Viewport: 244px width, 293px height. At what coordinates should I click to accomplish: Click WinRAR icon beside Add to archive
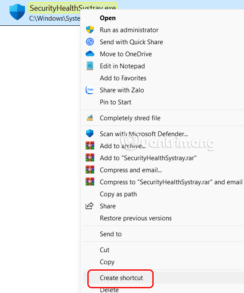90,146
